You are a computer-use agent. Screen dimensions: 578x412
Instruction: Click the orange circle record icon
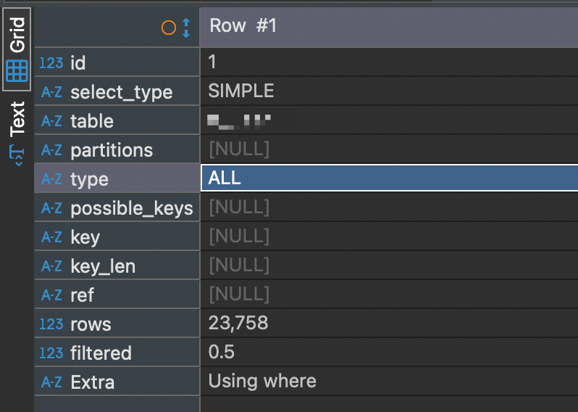pos(169,28)
